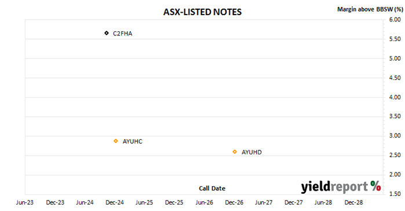This screenshot has height=211, width=405.
Task: Select the Call Date axis title
Action: (x=212, y=188)
